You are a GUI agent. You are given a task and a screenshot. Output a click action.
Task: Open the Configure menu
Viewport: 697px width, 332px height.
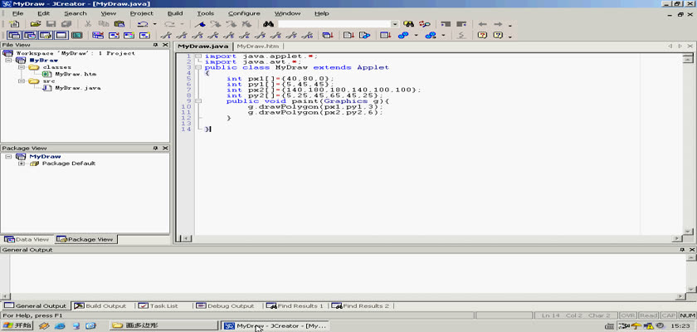(x=244, y=13)
